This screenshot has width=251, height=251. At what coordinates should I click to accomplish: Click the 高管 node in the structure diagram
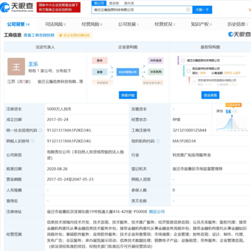[x=100, y=72]
